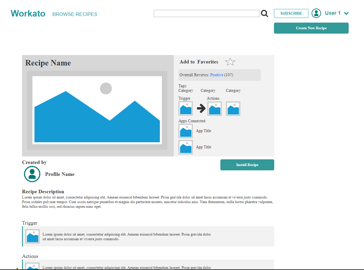
Task: Click the Install Recipe button
Action: 247,165
